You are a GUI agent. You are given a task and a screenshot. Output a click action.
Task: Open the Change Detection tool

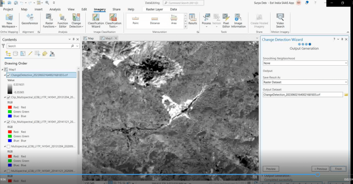[x=76, y=21]
